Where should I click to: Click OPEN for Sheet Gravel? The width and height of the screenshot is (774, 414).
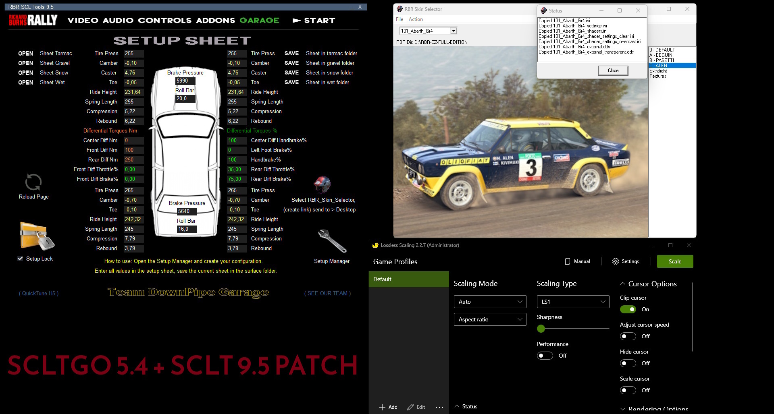pyautogui.click(x=25, y=63)
